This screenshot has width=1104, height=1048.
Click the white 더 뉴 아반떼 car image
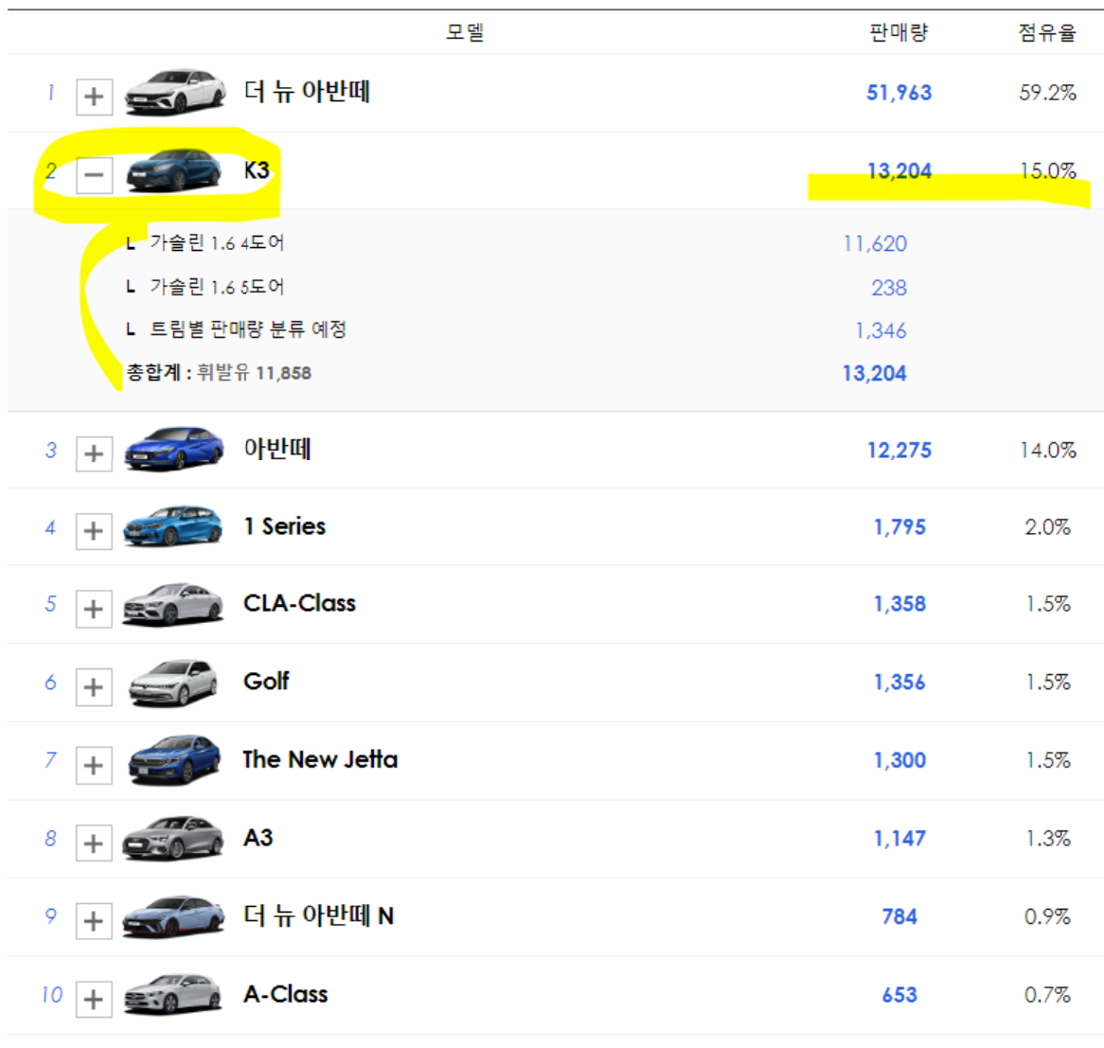point(174,92)
